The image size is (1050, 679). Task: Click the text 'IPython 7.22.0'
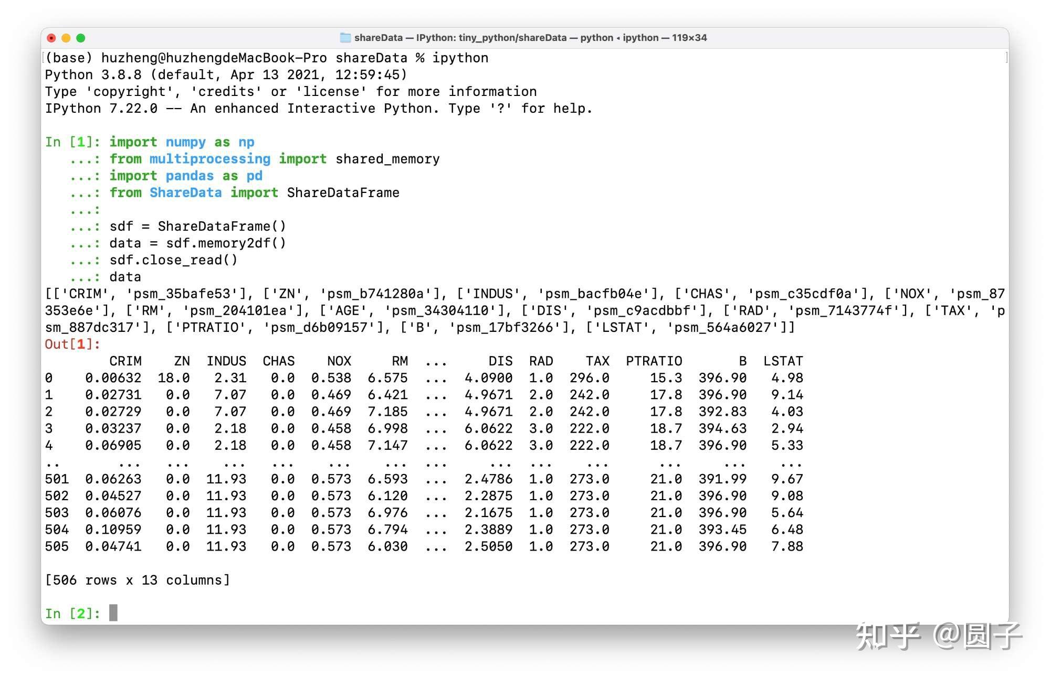coord(101,109)
